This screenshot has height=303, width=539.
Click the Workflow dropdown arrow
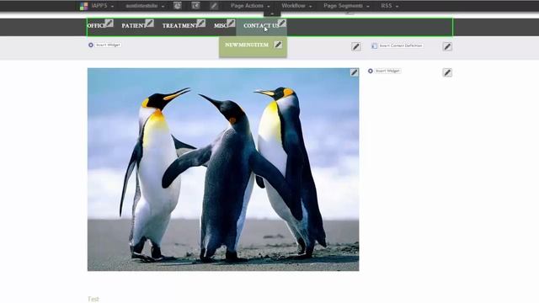311,7
